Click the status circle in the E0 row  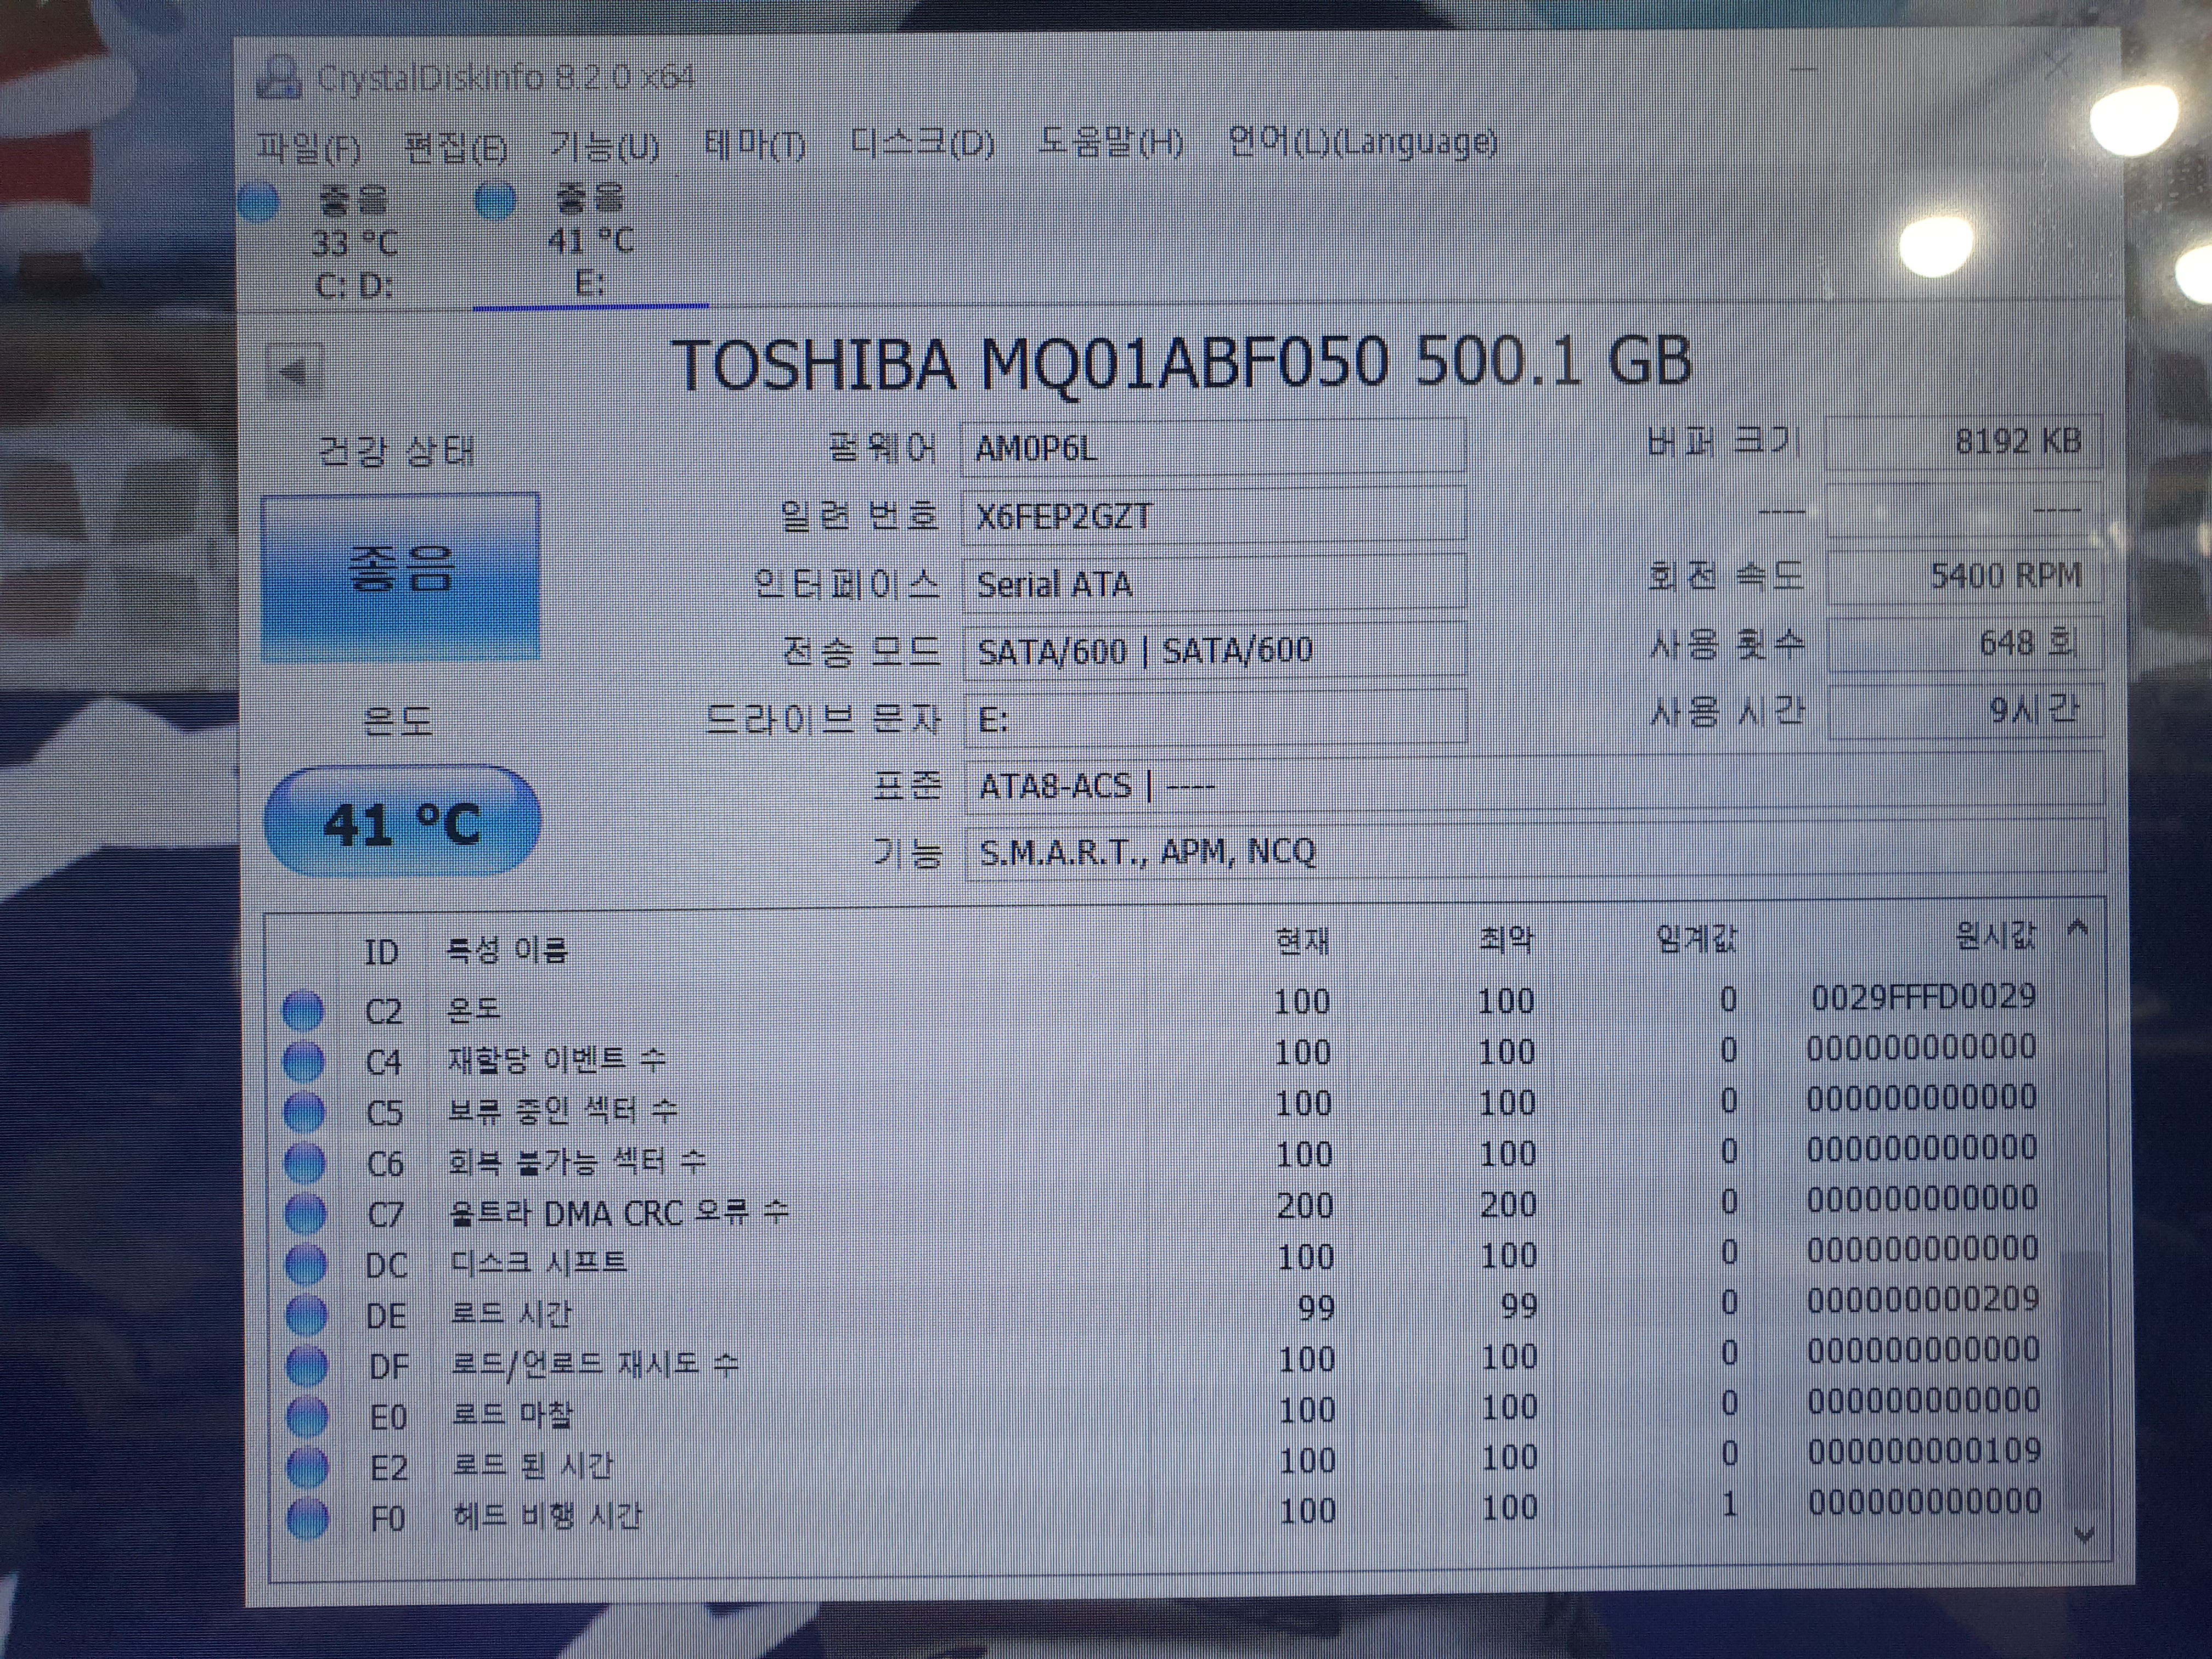tap(307, 1417)
